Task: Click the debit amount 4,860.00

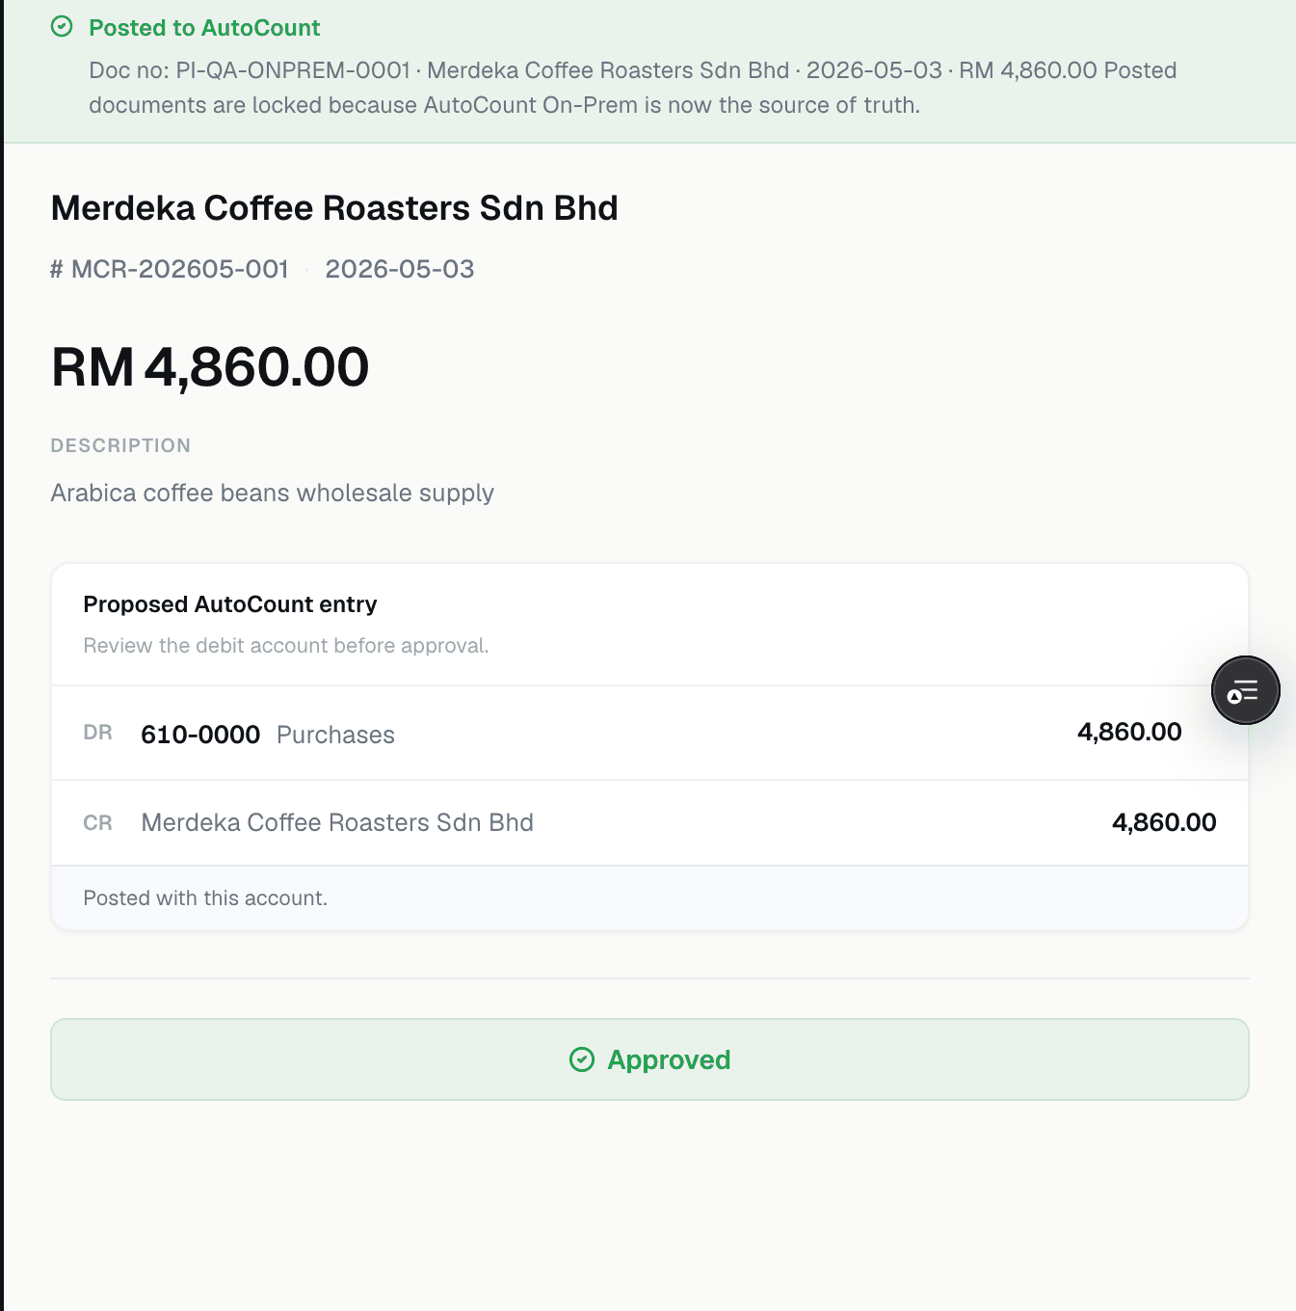Action: 1129,732
